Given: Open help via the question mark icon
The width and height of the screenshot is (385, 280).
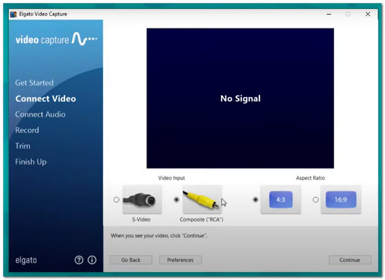Looking at the screenshot, I should [x=78, y=260].
